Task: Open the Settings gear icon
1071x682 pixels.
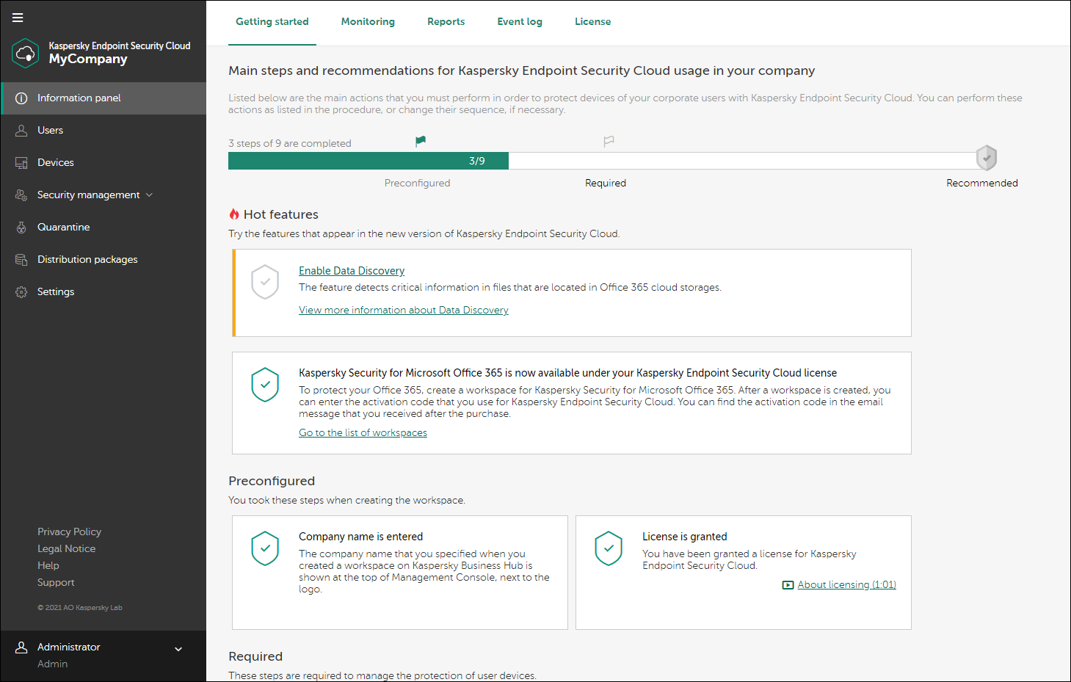Action: (x=21, y=291)
